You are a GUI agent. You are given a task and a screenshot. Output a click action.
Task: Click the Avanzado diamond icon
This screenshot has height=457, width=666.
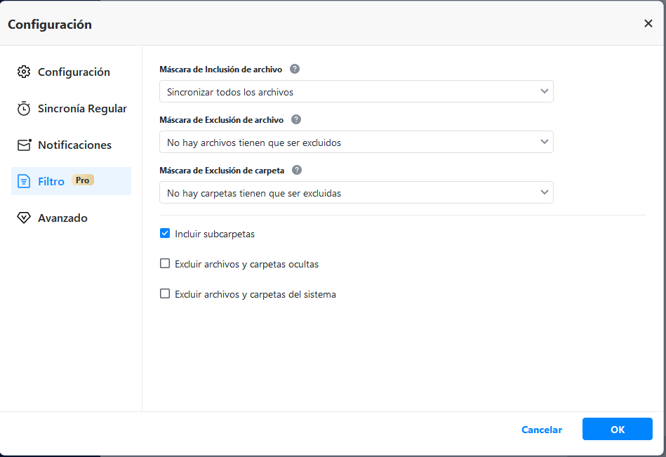(24, 218)
